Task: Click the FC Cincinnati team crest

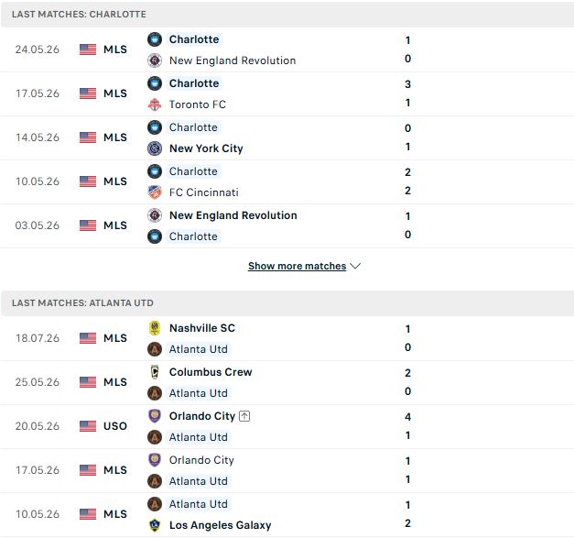Action: click(x=155, y=192)
